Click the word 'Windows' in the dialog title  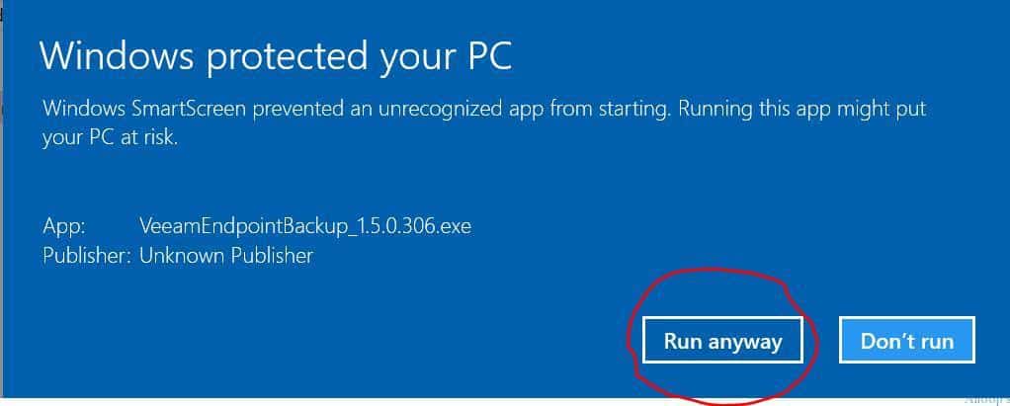pyautogui.click(x=117, y=55)
